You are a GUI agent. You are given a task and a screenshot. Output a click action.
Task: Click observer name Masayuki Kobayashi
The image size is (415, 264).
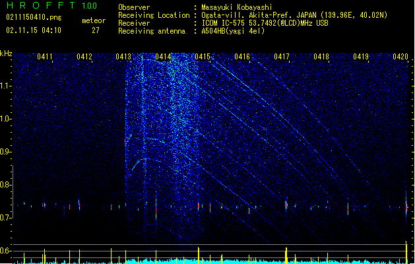click(x=237, y=7)
